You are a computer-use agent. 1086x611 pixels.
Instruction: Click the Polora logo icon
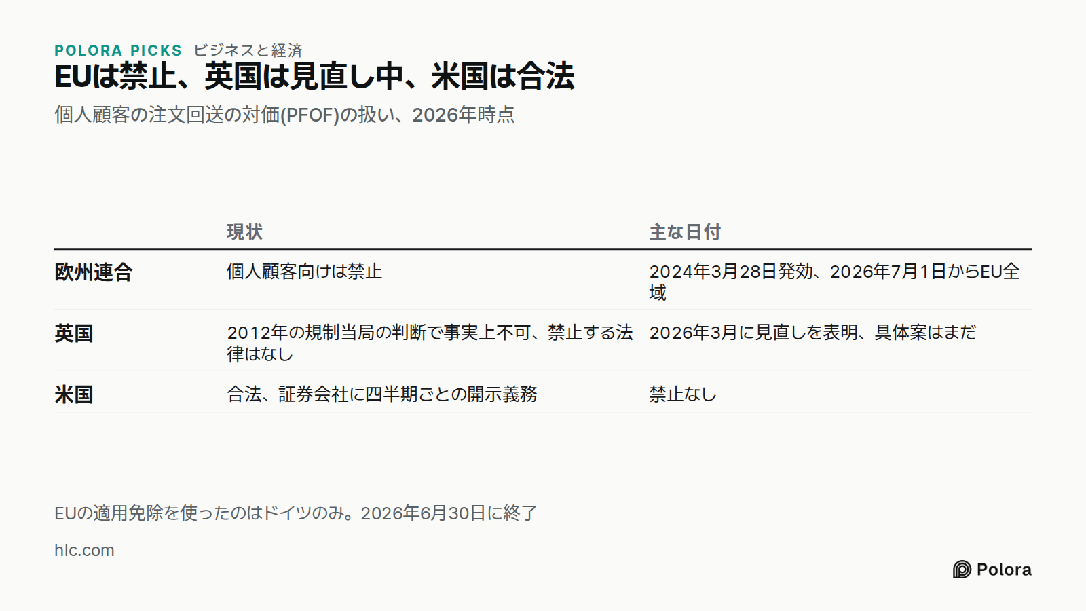(962, 570)
